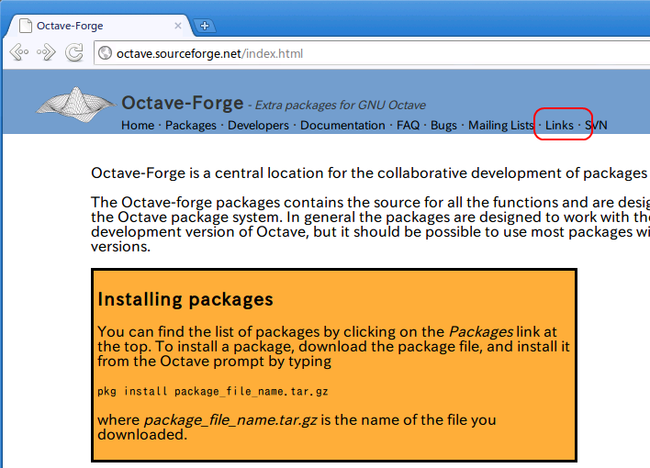Image resolution: width=650 pixels, height=468 pixels.
Task: Click the Octave-Forge mesh surface logo
Action: [x=76, y=105]
